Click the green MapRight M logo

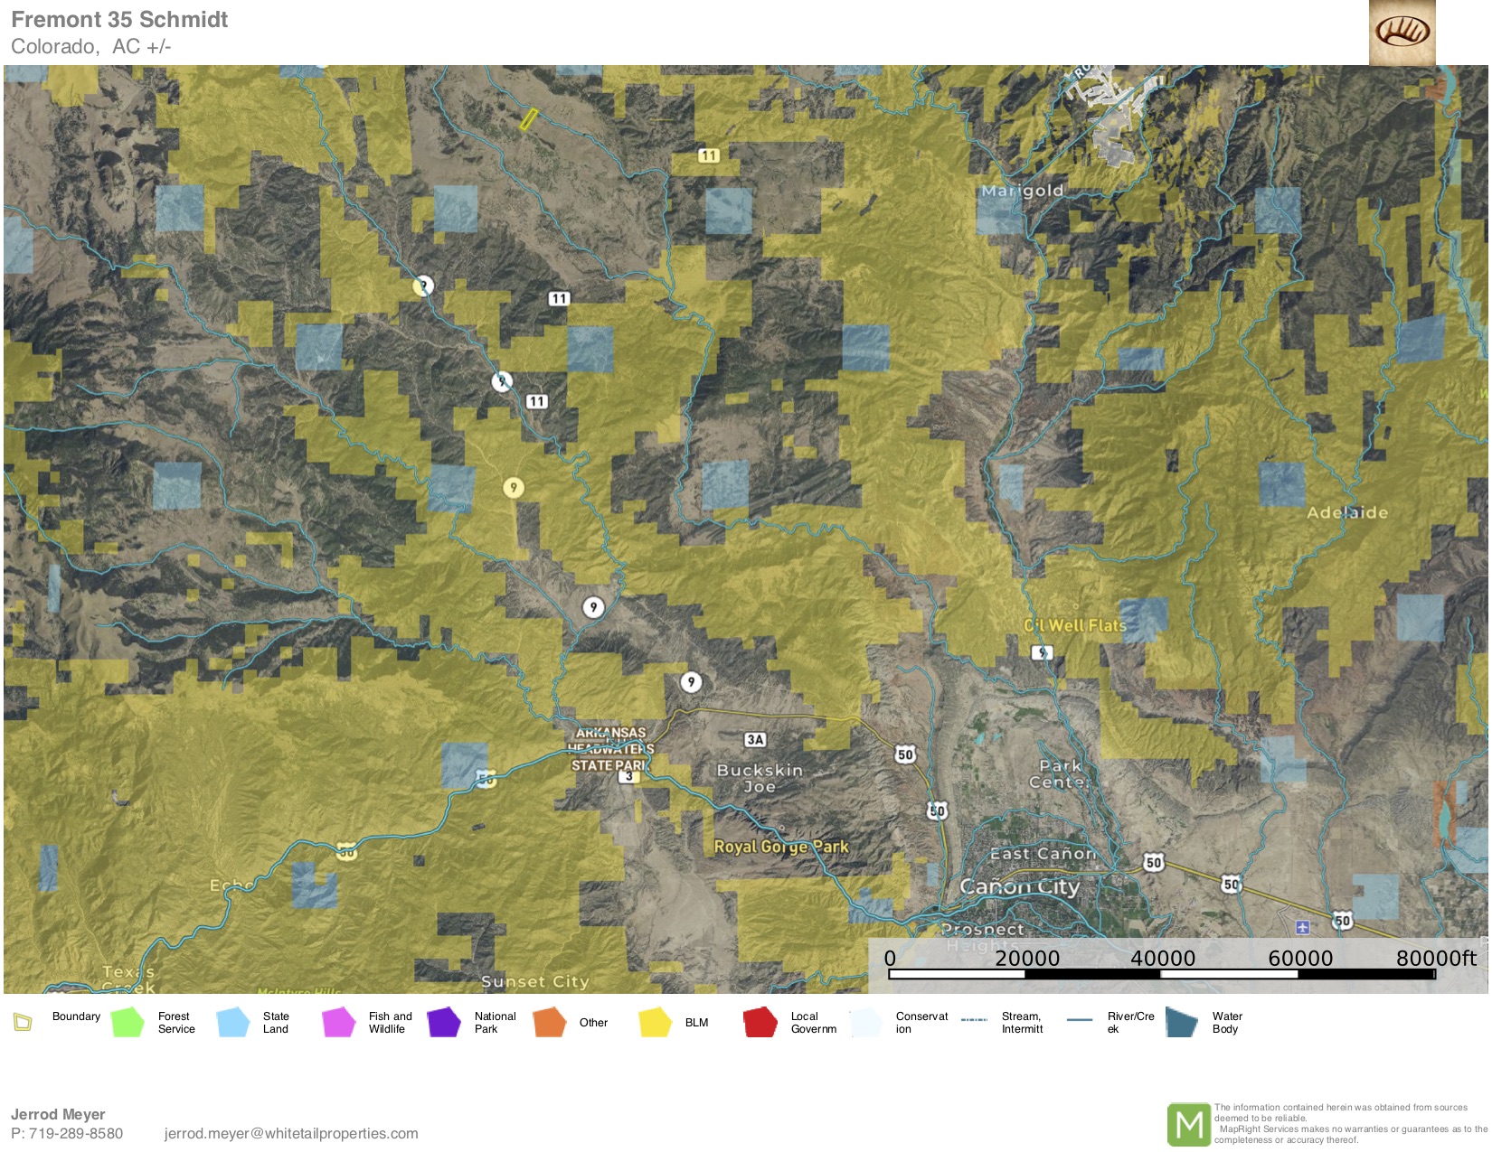(1188, 1124)
